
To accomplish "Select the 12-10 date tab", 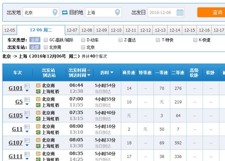I will coord(116,30).
